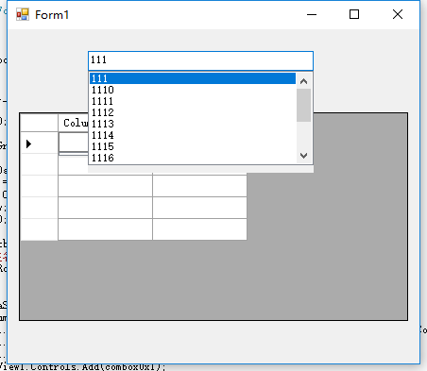Click the Form1 application icon in title bar
Viewport: 427px width, 371px height.
point(23,14)
